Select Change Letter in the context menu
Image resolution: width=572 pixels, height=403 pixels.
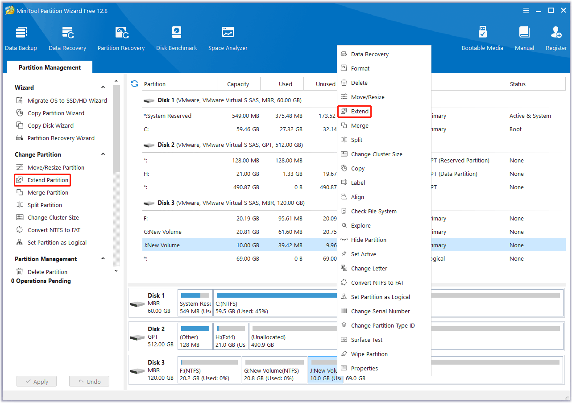[x=384, y=268]
